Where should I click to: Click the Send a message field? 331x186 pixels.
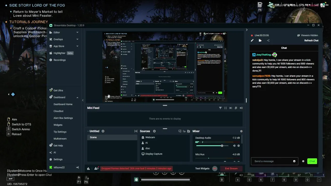(x=274, y=161)
